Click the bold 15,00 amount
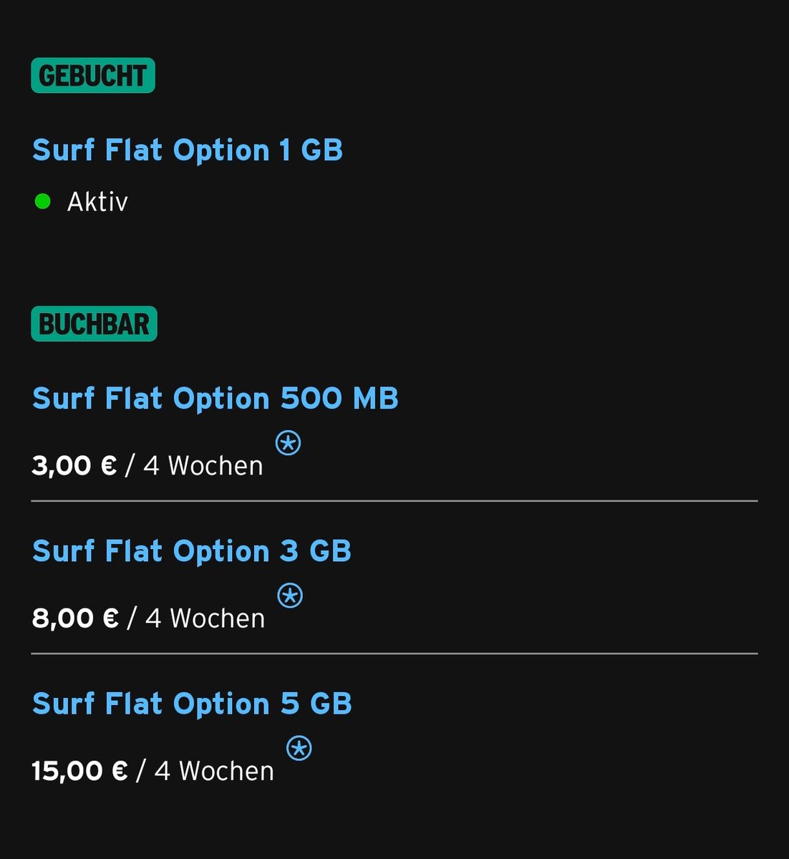 (67, 772)
